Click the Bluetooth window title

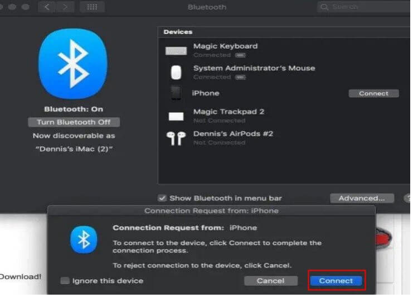point(207,7)
